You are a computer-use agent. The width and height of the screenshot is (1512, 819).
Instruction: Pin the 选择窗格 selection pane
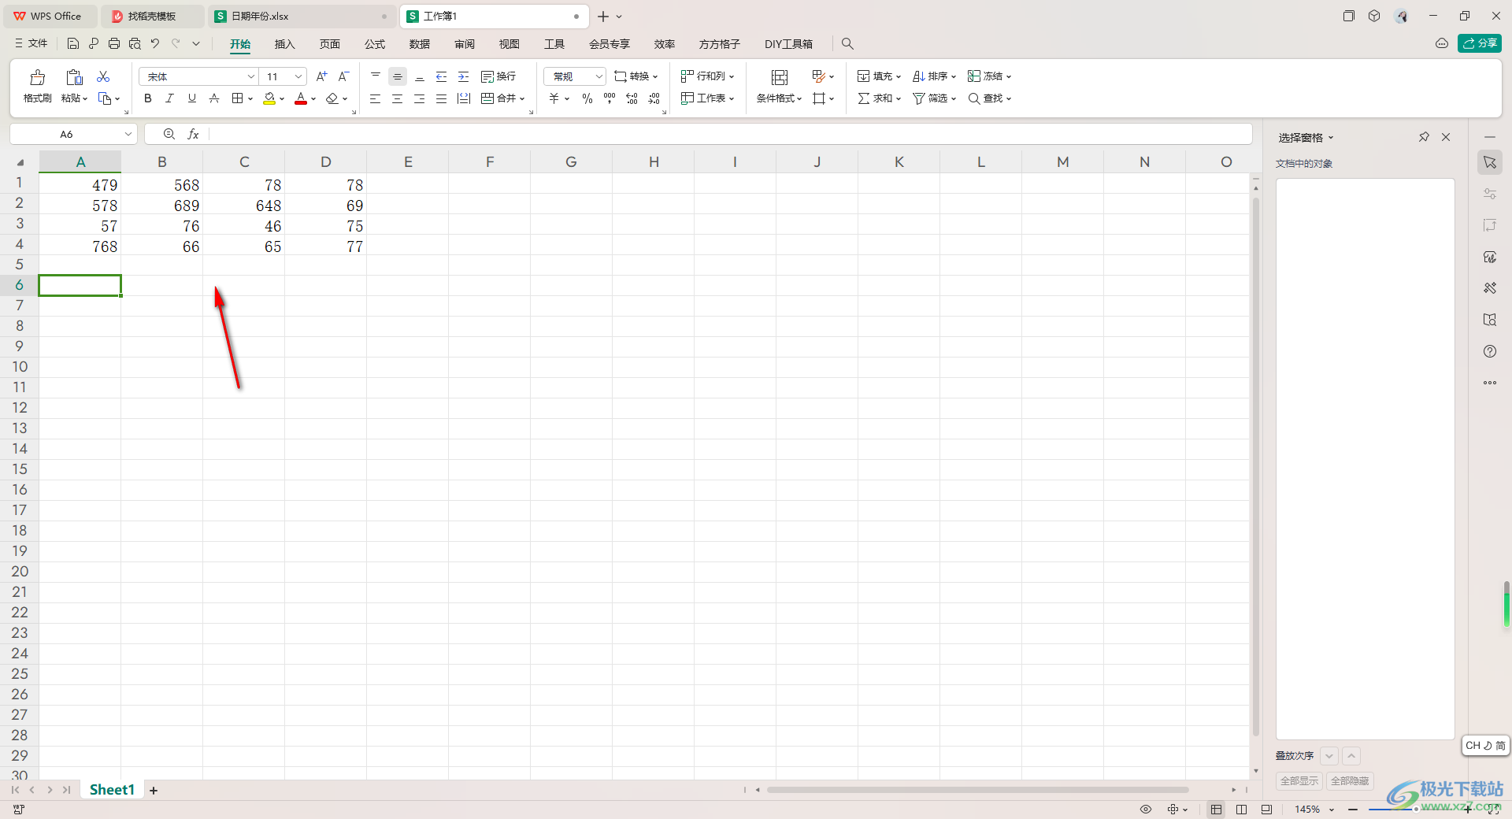pyautogui.click(x=1424, y=137)
